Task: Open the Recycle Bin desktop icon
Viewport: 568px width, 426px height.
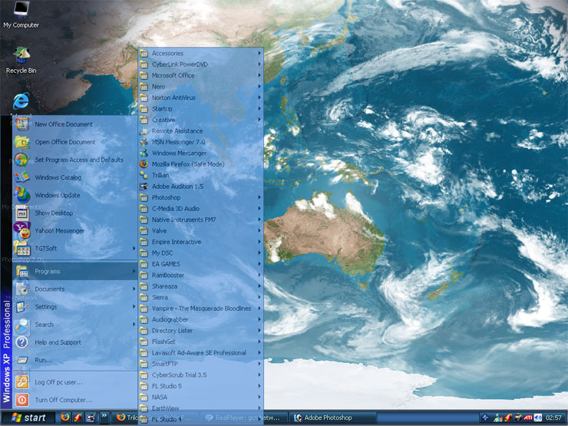Action: (21, 61)
